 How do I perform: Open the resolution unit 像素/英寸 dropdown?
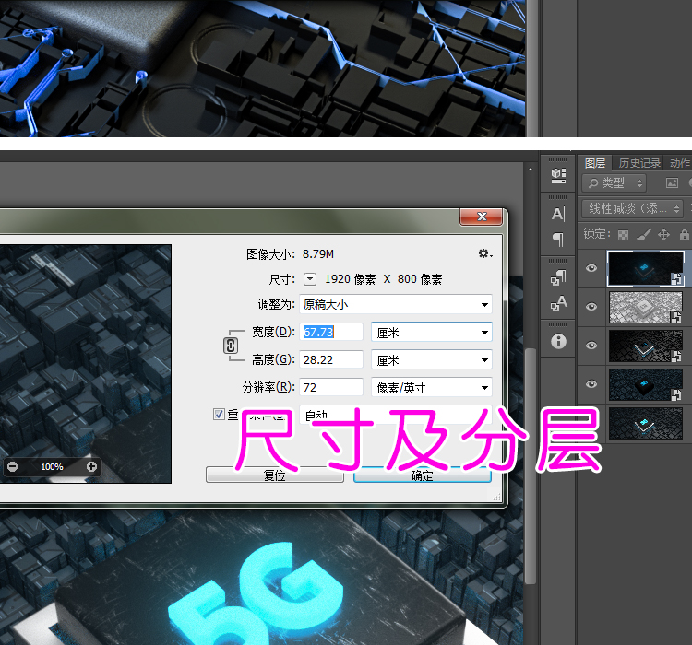point(431,388)
